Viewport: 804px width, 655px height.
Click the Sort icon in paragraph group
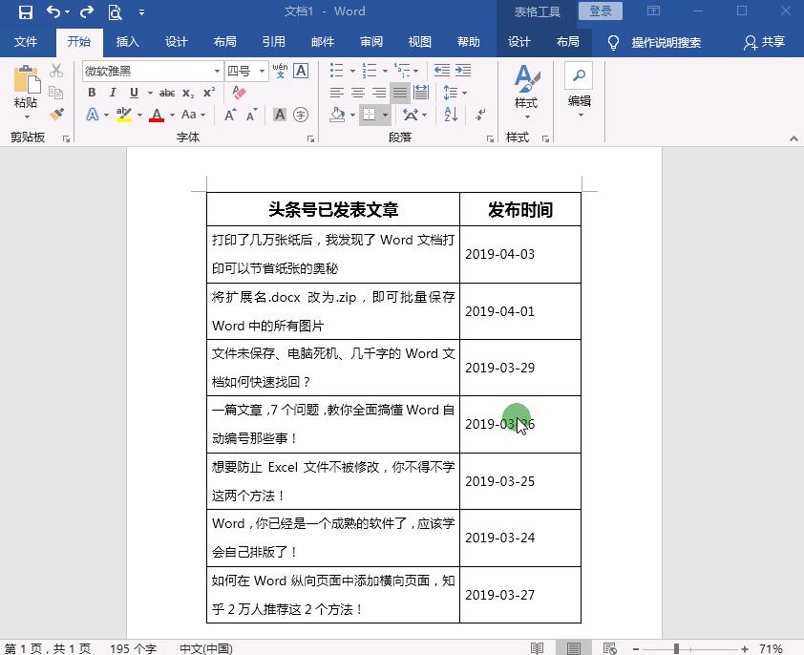[450, 114]
